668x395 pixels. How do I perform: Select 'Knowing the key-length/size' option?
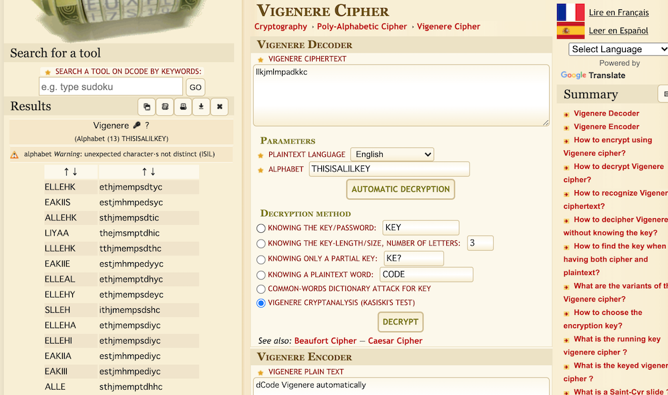(x=261, y=244)
